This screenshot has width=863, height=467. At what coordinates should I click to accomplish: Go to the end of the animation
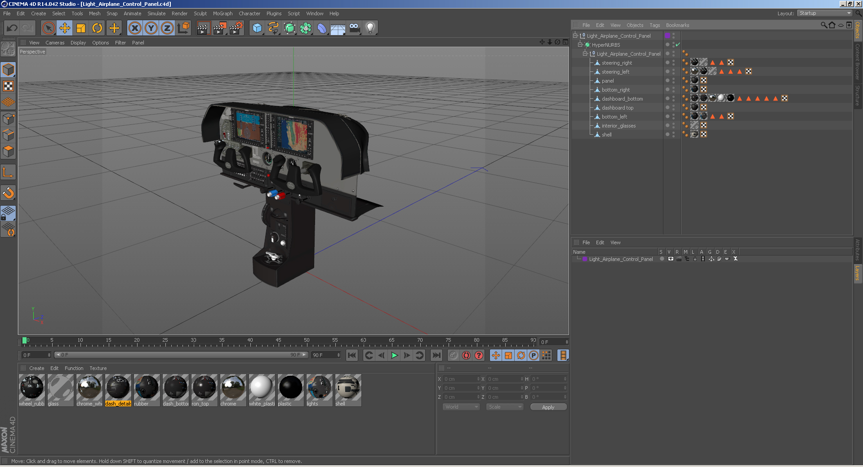[436, 355]
